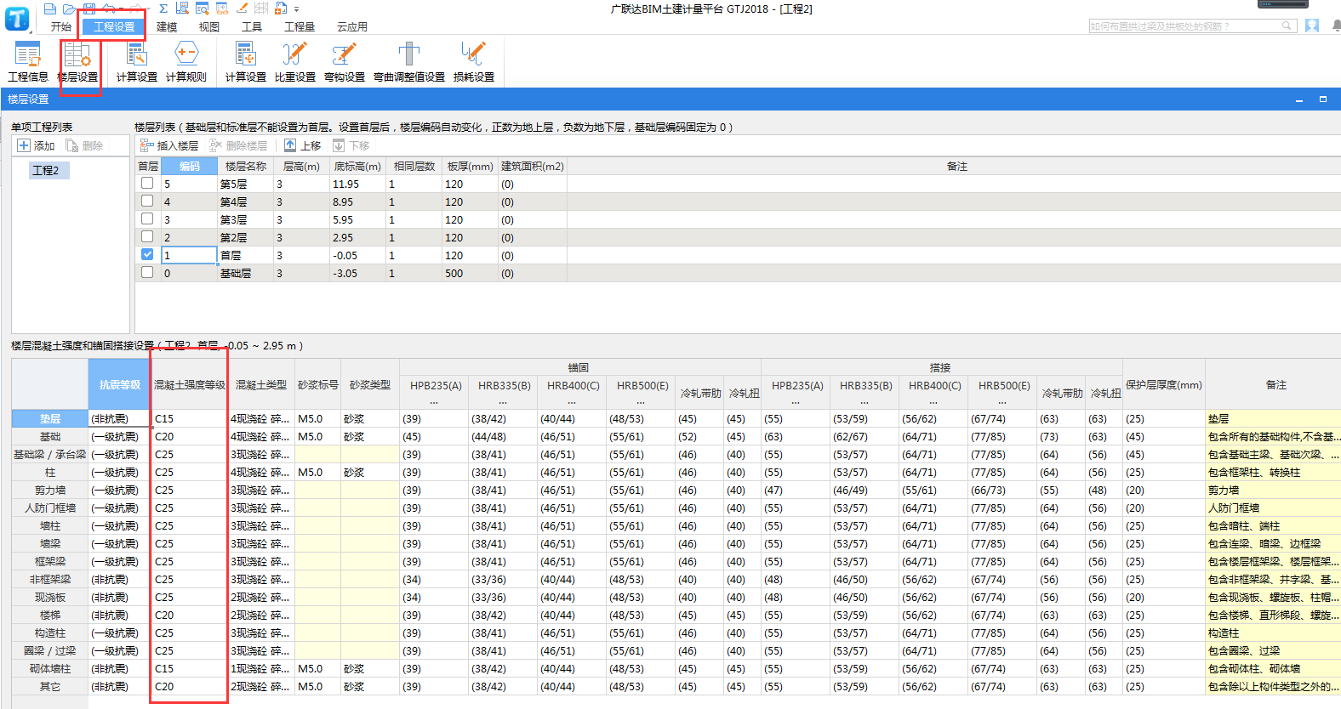
Task: Check the first-floor checkbox for 第2层
Action: [147, 236]
